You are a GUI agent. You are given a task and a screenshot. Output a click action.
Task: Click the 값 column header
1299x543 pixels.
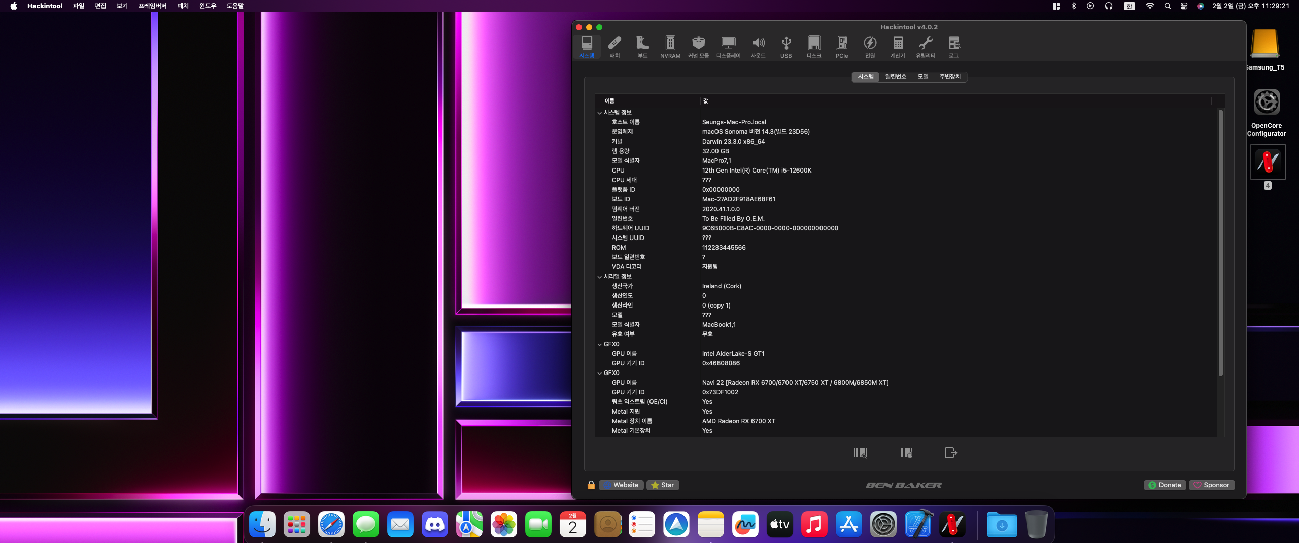click(956, 101)
